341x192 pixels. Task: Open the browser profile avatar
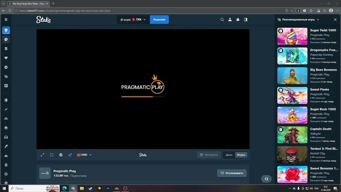pyautogui.click(x=331, y=11)
